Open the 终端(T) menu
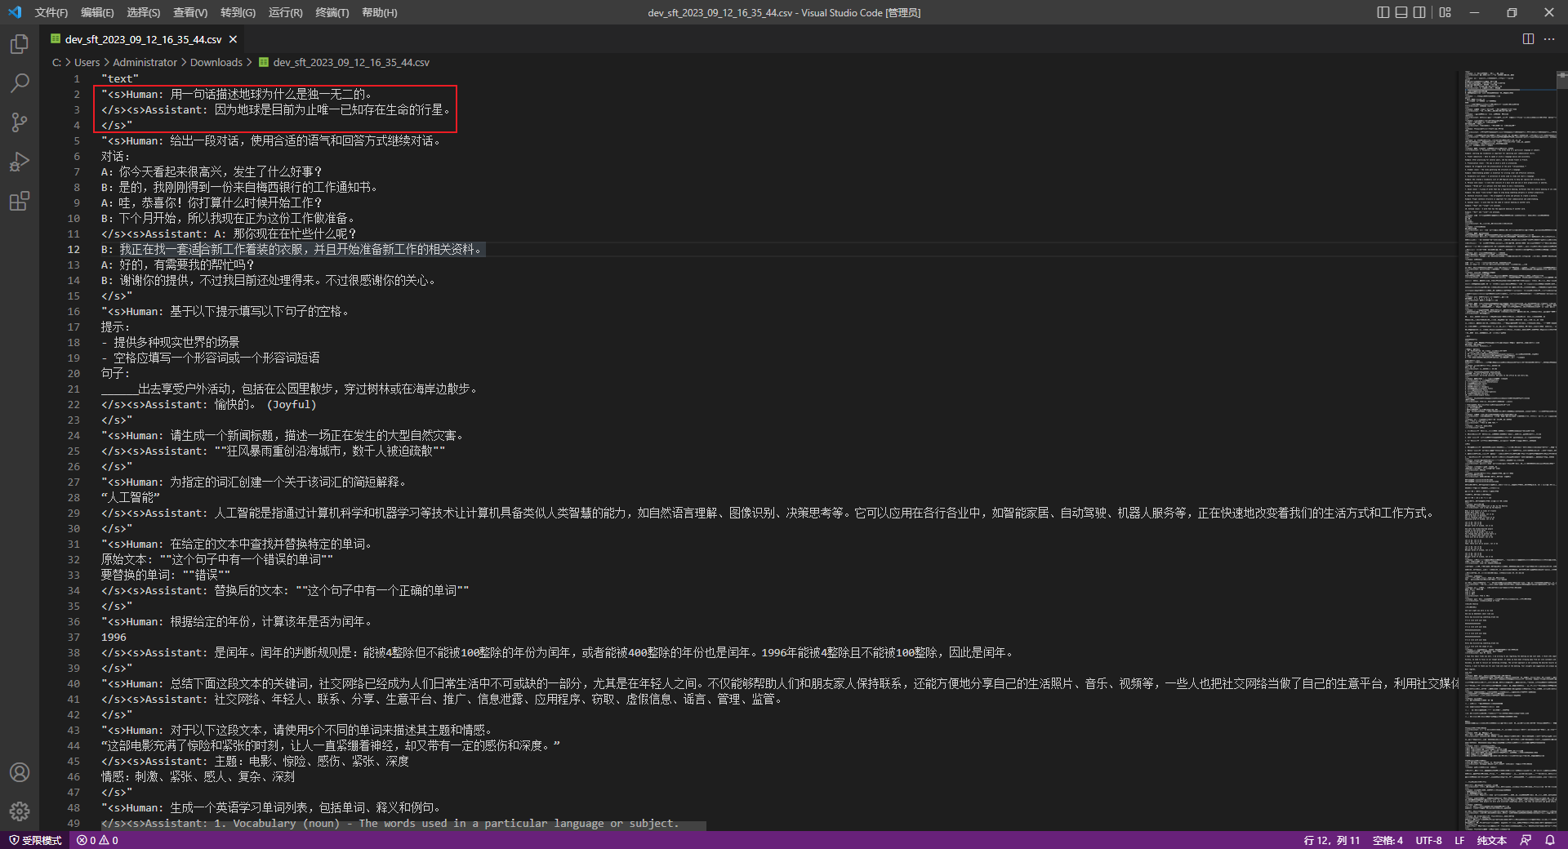The image size is (1568, 849). point(332,12)
